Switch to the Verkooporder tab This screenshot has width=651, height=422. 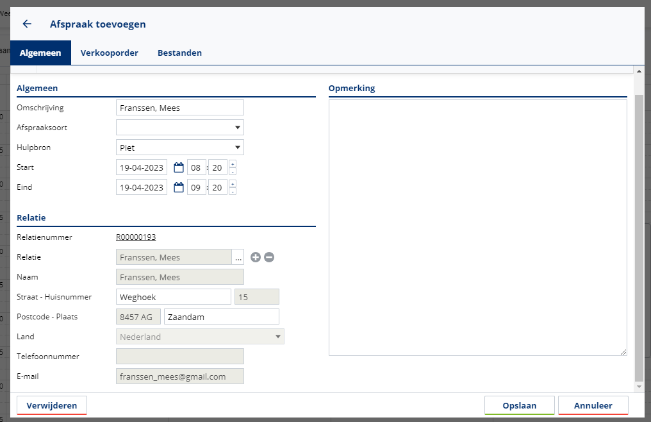[110, 53]
